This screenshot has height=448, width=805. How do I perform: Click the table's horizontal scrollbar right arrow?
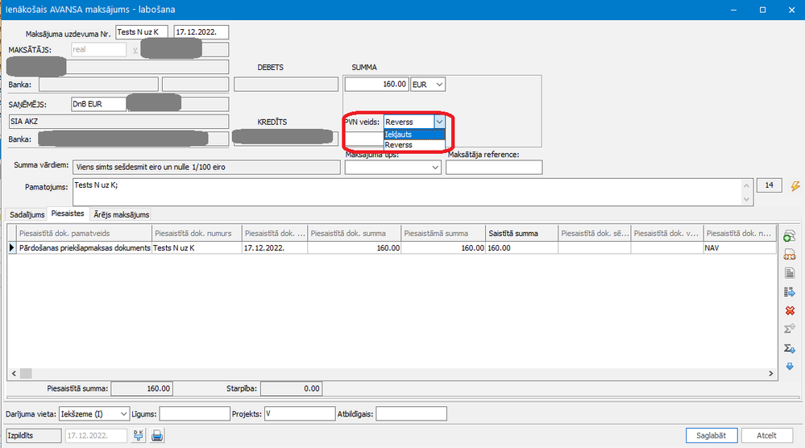[770, 374]
